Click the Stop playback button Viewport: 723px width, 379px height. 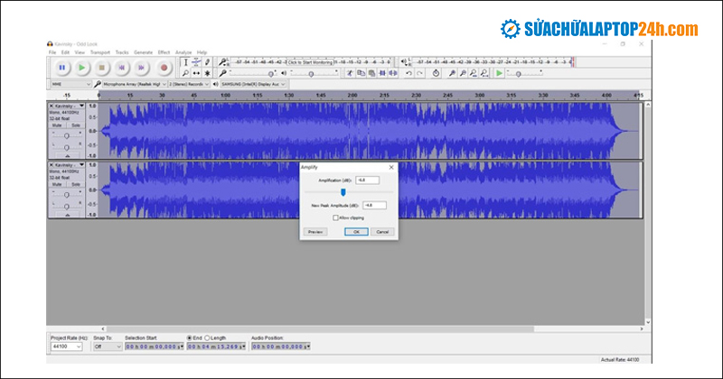(x=102, y=68)
